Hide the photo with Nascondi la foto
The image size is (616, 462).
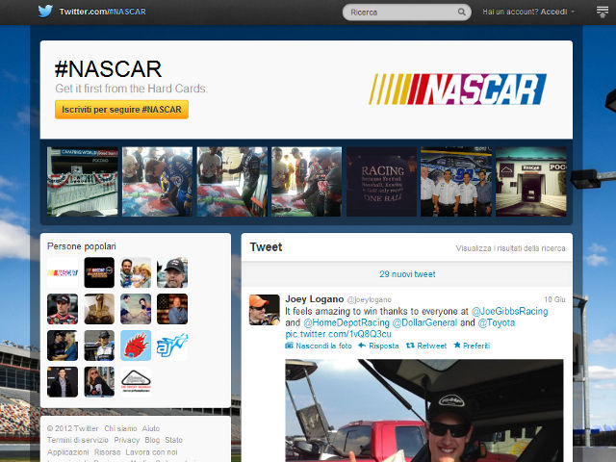tap(318, 345)
